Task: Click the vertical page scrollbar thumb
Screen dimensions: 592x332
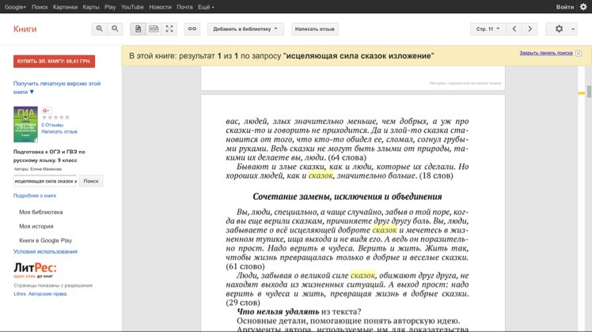Action: [x=588, y=91]
